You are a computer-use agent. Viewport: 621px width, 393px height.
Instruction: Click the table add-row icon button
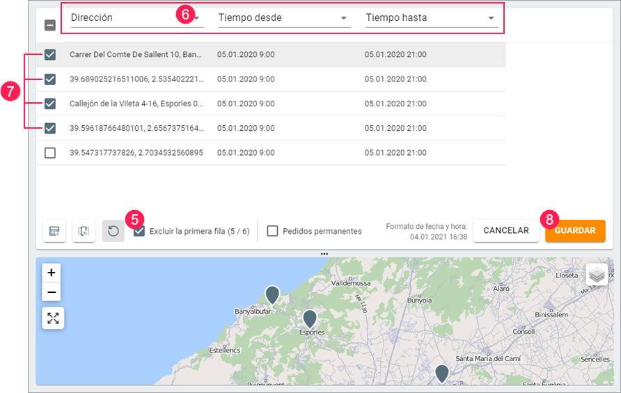pyautogui.click(x=54, y=231)
